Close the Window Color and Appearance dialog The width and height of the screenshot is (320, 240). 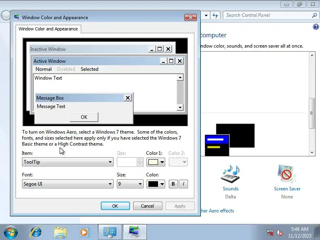point(190,17)
